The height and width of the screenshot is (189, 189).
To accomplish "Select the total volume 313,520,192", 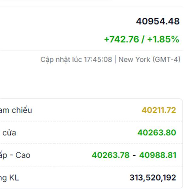I will click(153, 178).
